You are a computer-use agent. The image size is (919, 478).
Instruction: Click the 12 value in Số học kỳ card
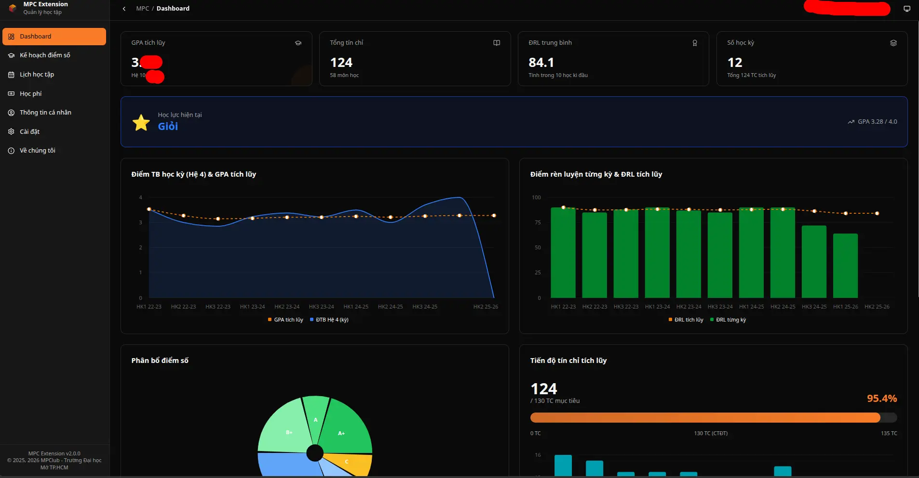735,63
